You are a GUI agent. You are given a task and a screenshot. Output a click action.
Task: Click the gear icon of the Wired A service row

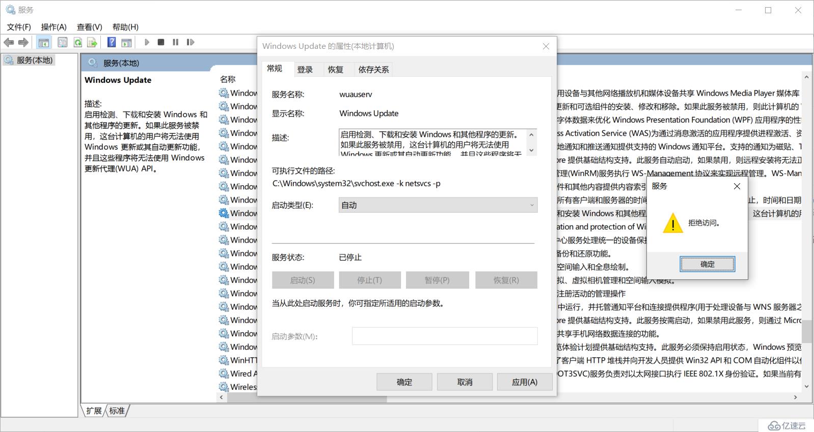[224, 373]
